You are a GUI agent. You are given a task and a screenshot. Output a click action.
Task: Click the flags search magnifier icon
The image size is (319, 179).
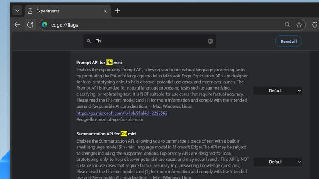(89, 41)
